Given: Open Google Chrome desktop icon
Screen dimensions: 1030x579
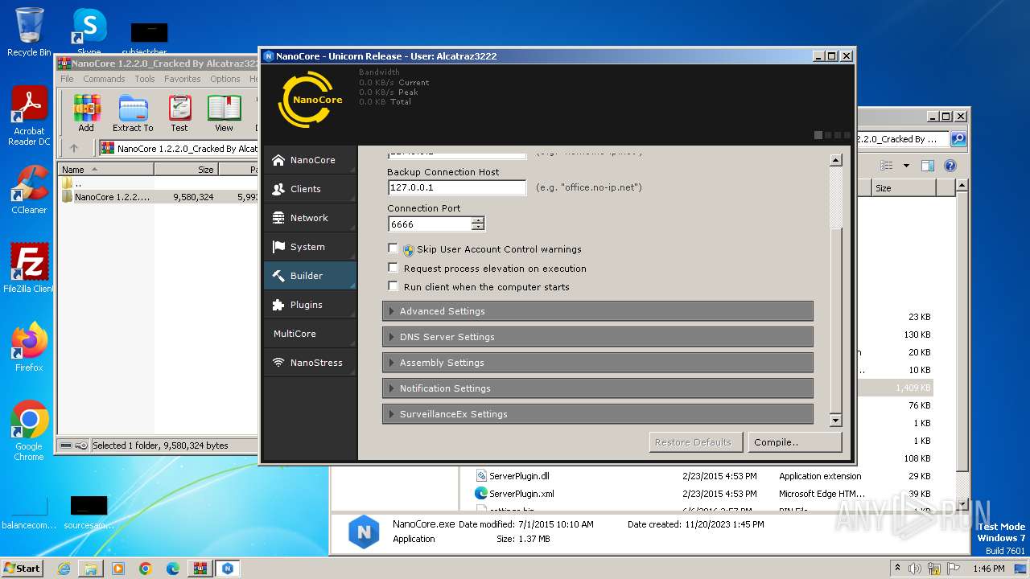Looking at the screenshot, I should [29, 431].
